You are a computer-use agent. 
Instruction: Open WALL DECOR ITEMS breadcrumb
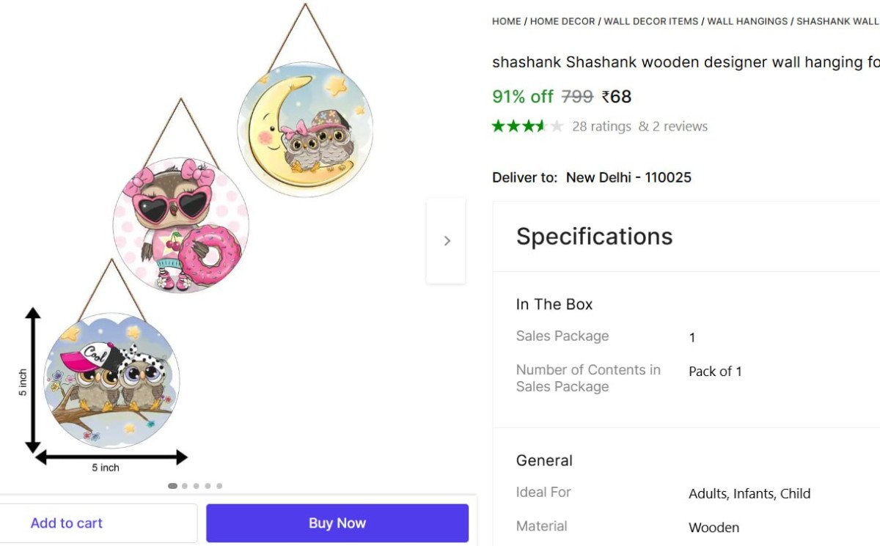651,21
